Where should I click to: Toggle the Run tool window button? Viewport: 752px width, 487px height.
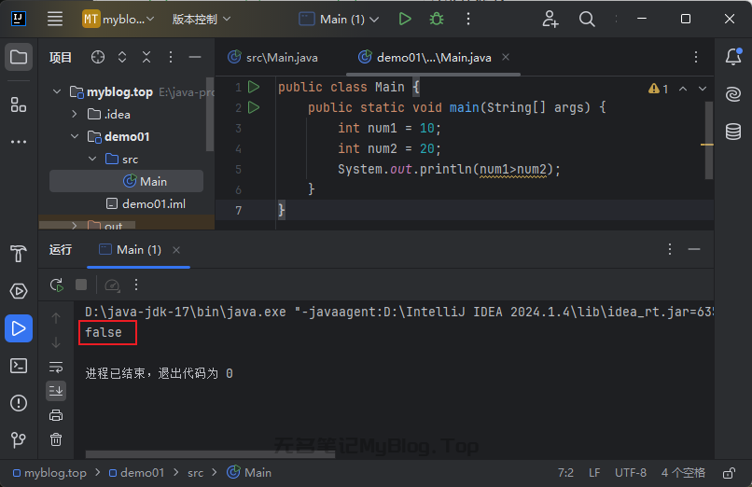pyautogui.click(x=19, y=328)
